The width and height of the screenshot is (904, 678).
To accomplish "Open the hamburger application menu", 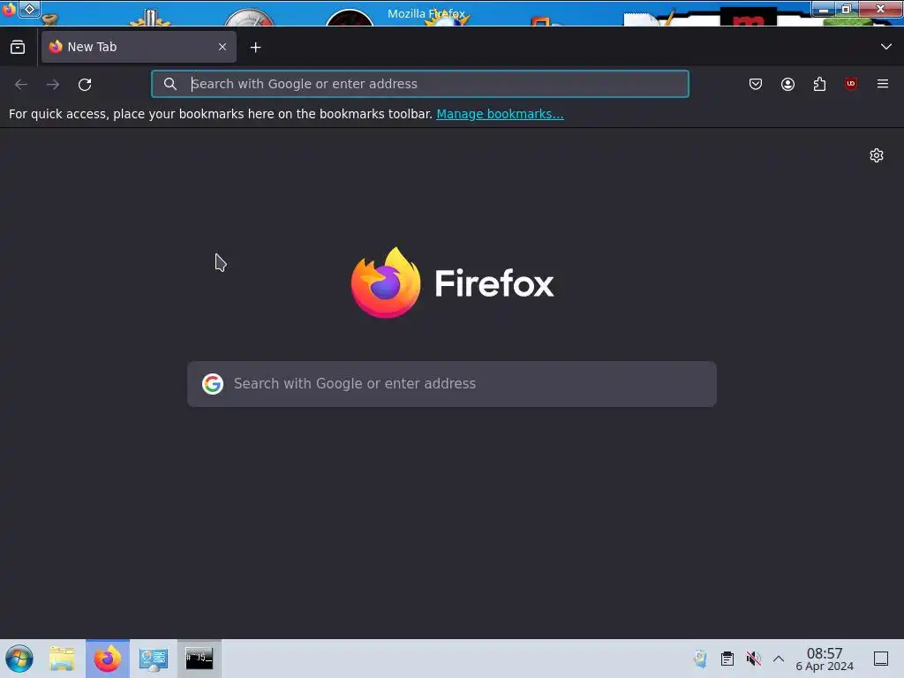I will click(x=883, y=84).
